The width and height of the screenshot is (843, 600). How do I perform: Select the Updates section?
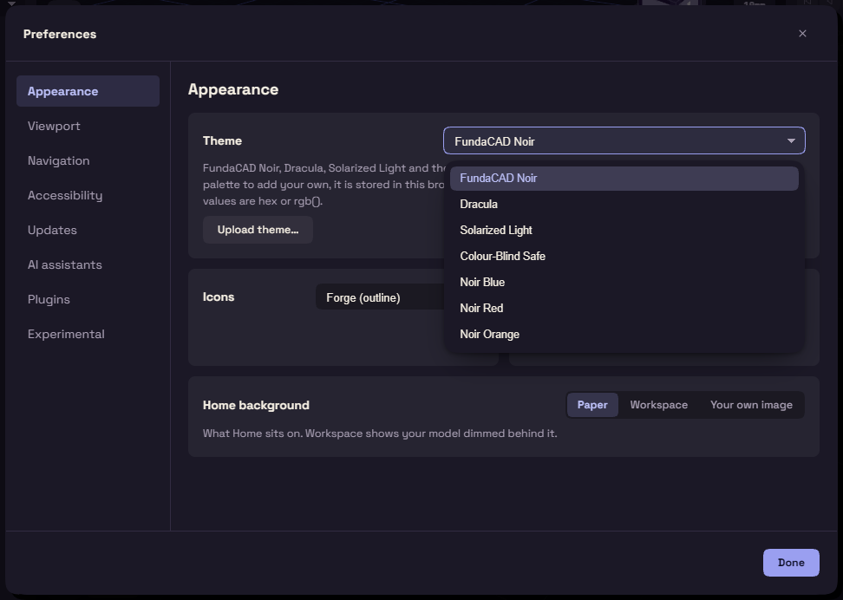click(x=88, y=230)
